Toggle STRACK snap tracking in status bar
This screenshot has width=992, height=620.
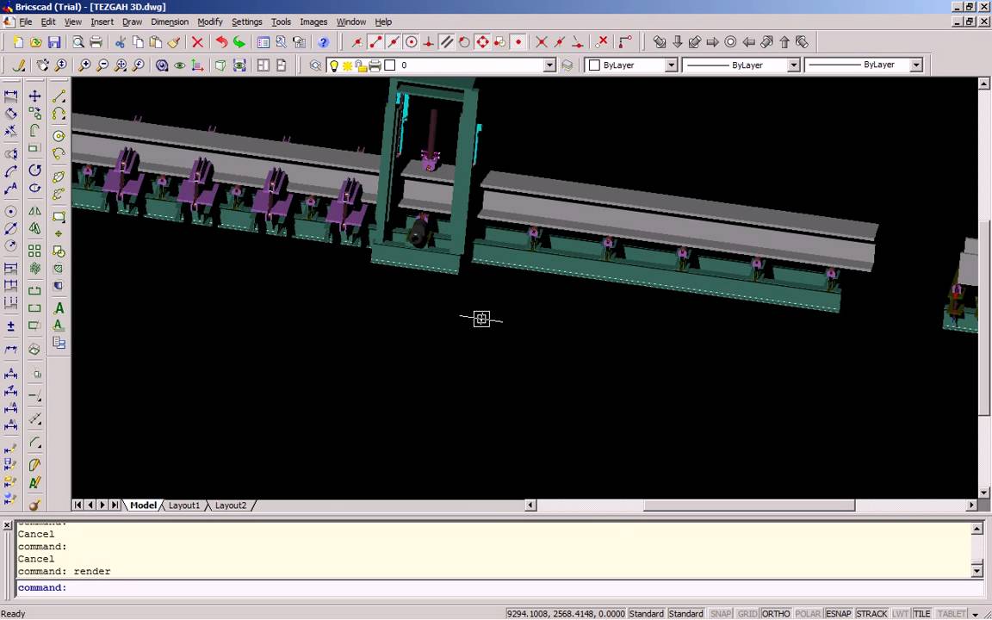click(871, 614)
